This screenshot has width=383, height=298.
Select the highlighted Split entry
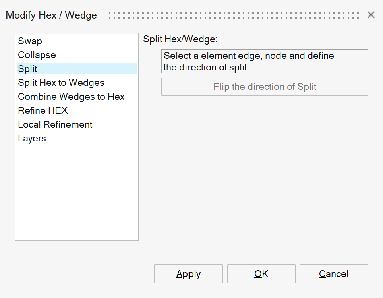(28, 69)
